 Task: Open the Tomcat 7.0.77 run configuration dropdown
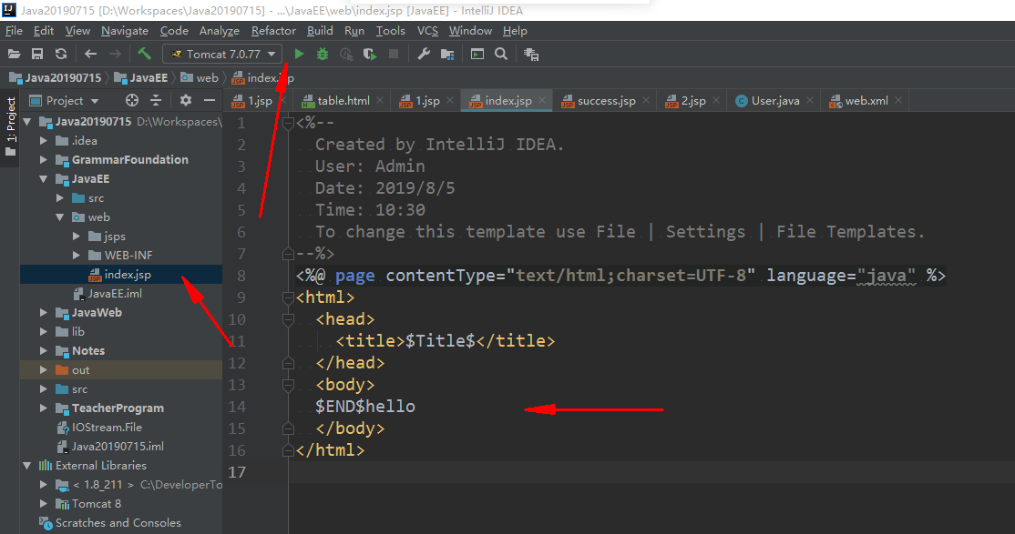(222, 55)
